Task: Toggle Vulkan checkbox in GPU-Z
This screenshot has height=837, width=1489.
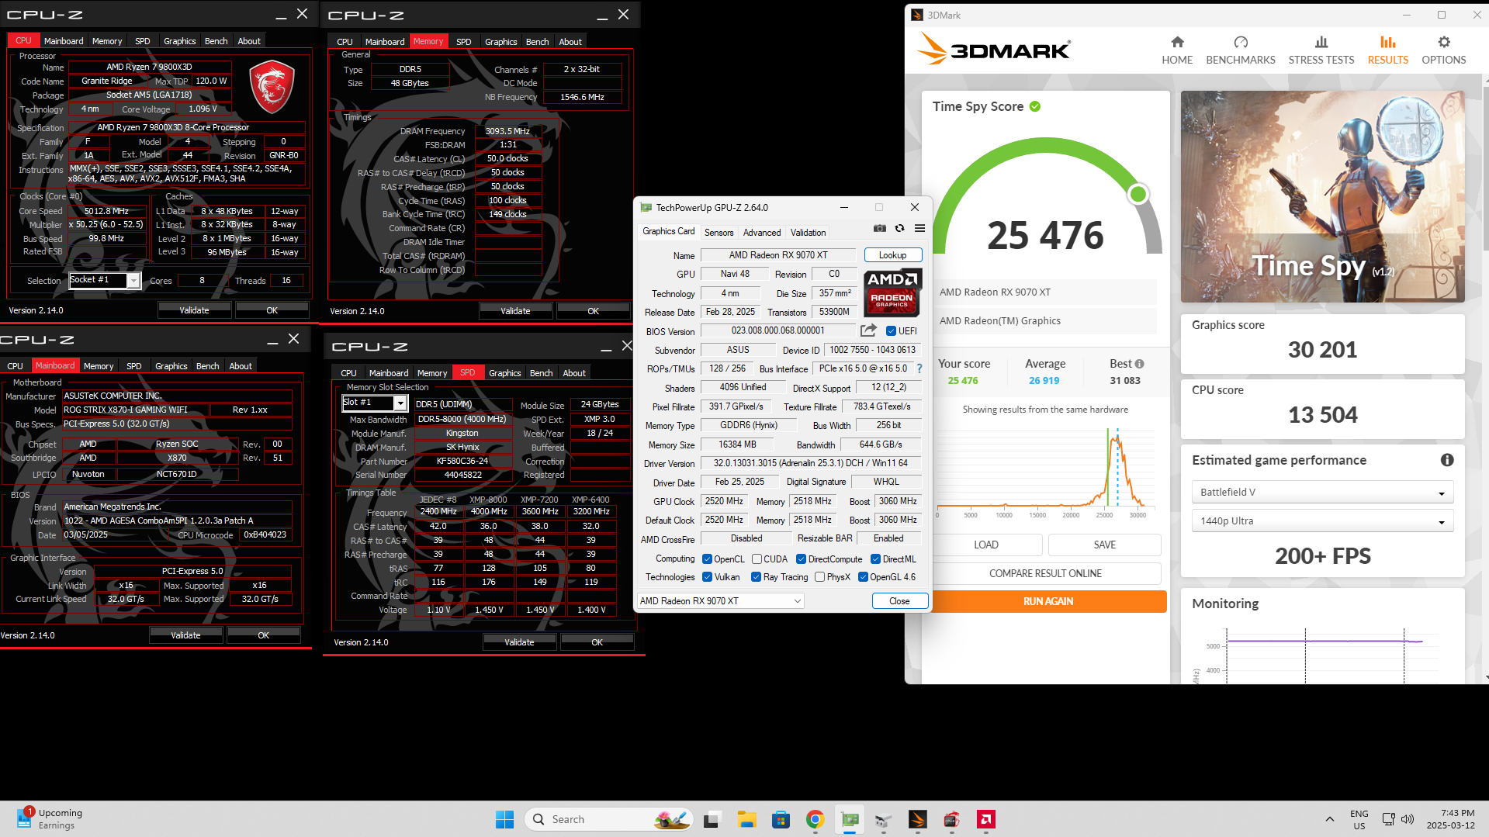Action: click(707, 576)
